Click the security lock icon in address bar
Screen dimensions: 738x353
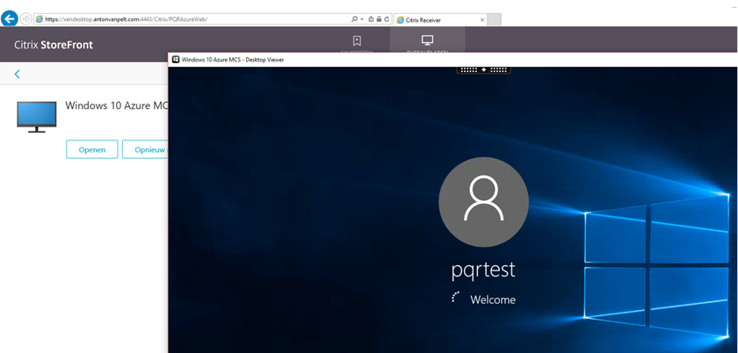tap(379, 19)
